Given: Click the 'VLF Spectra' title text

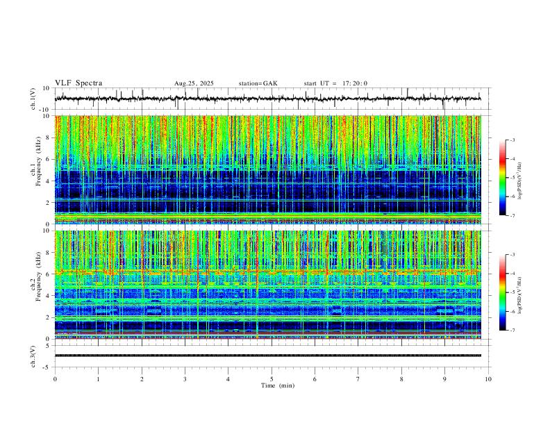Looking at the screenshot, I should point(78,83).
